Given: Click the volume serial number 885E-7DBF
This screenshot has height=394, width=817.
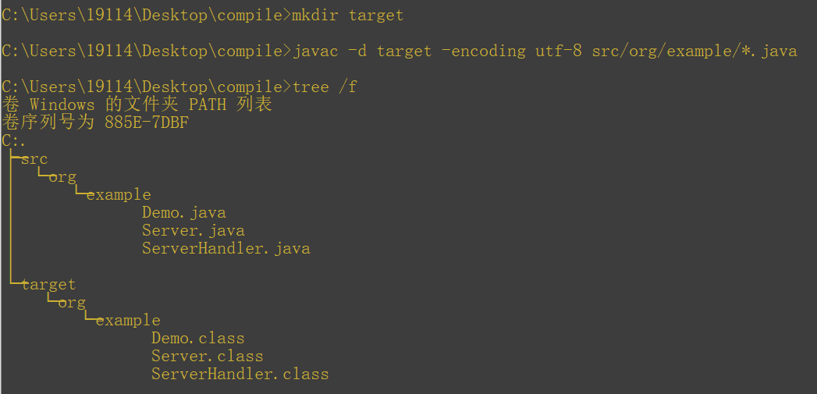Looking at the screenshot, I should 147,122.
